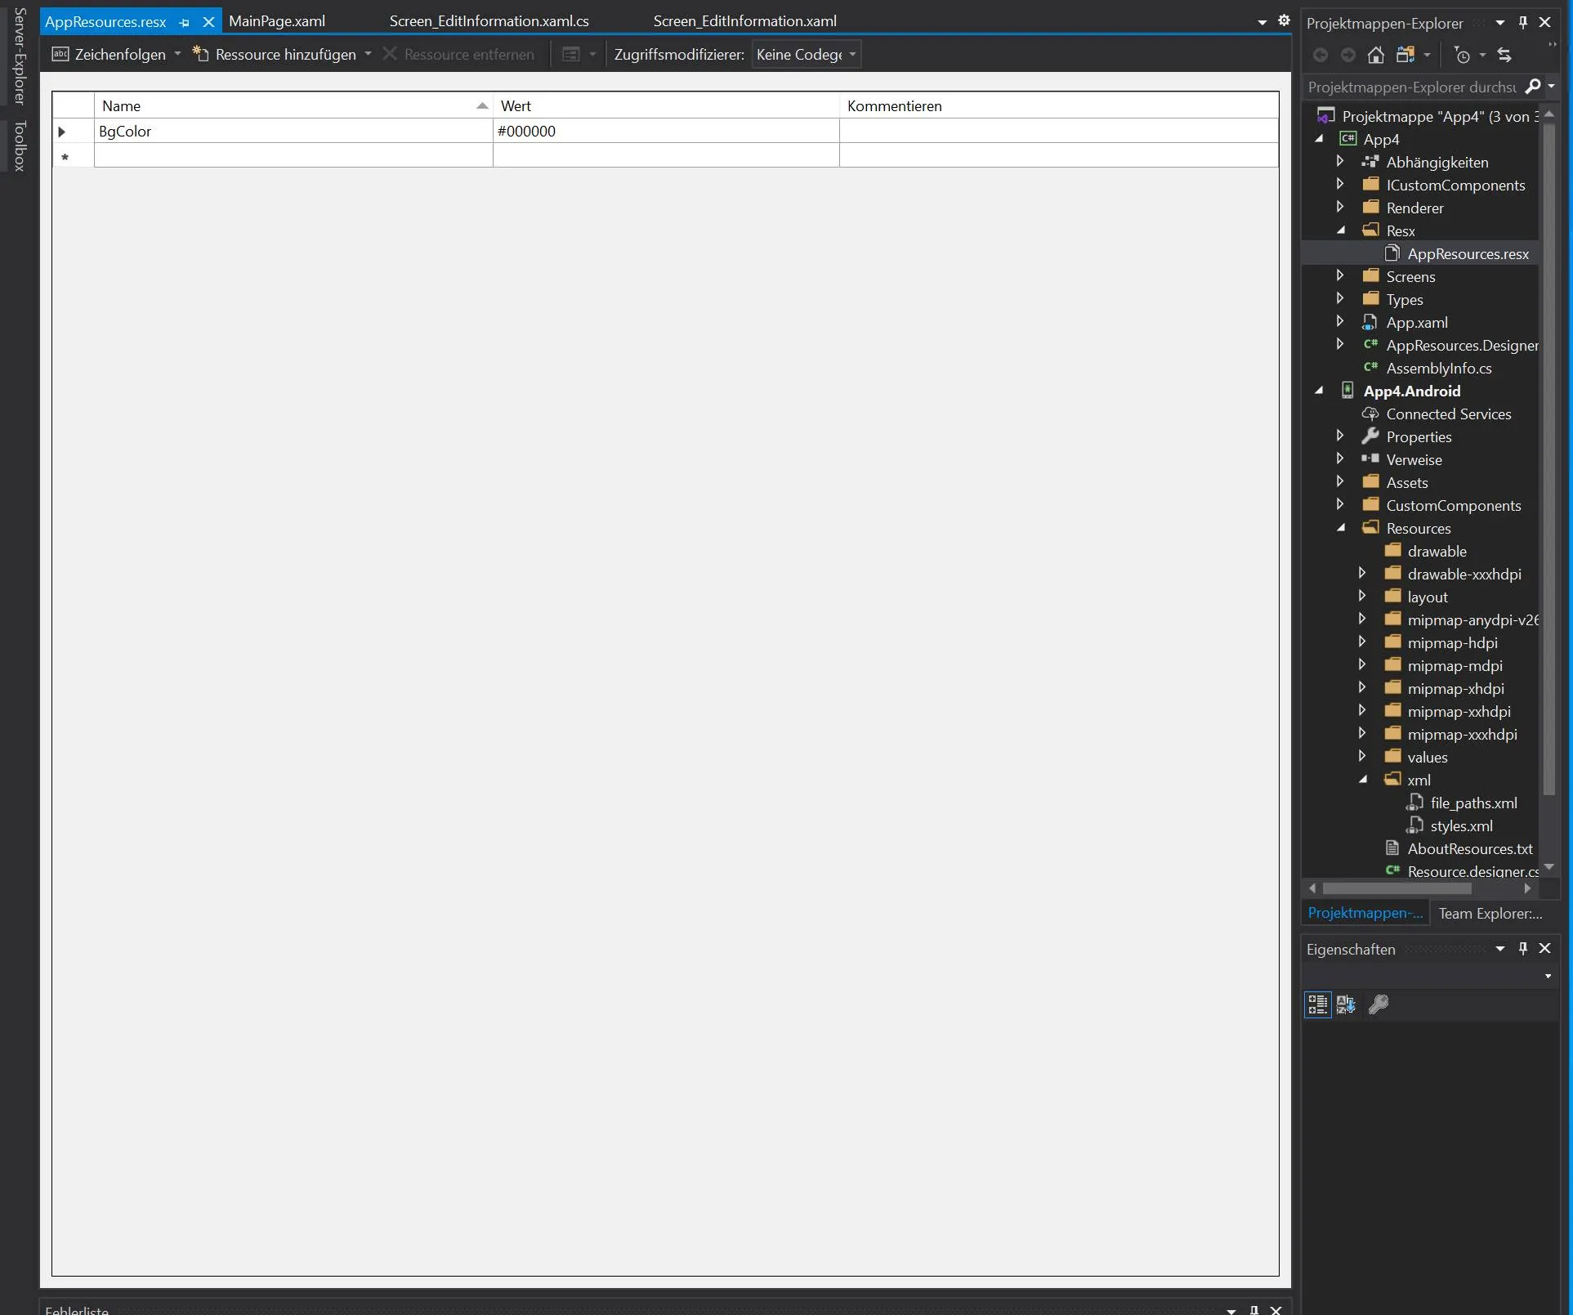1573x1315 pixels.
Task: Toggle alphabetical sort in Eigenschaften panel
Action: (1346, 1004)
